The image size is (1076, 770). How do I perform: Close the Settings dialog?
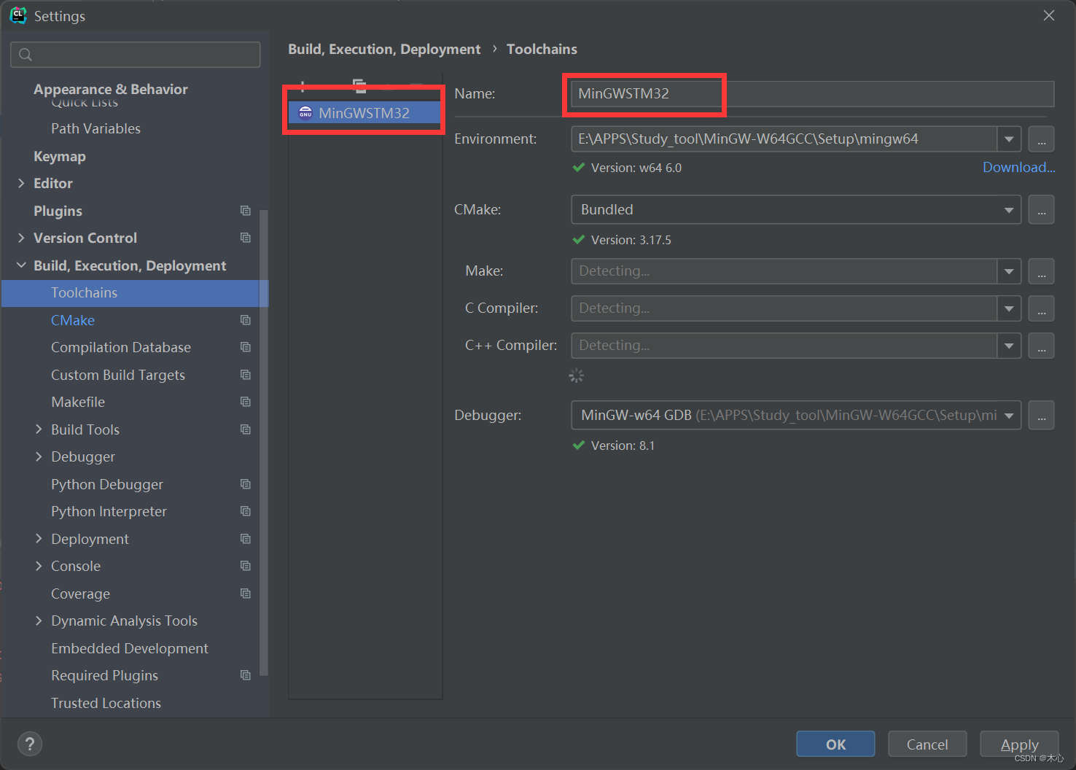point(1048,15)
